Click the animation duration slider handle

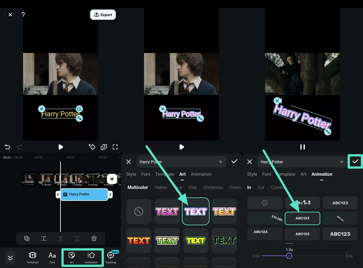[x=289, y=256]
